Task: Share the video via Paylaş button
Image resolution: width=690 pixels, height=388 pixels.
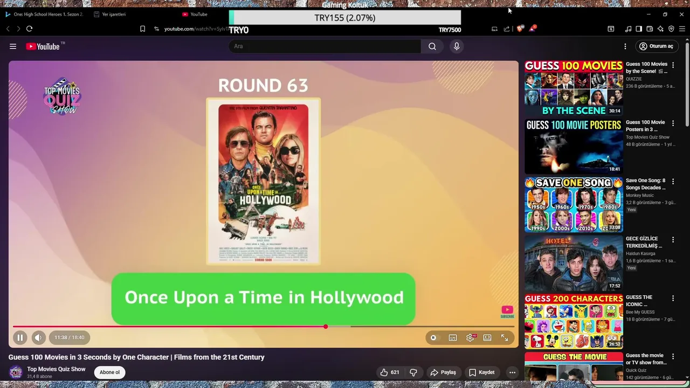Action: pyautogui.click(x=443, y=372)
